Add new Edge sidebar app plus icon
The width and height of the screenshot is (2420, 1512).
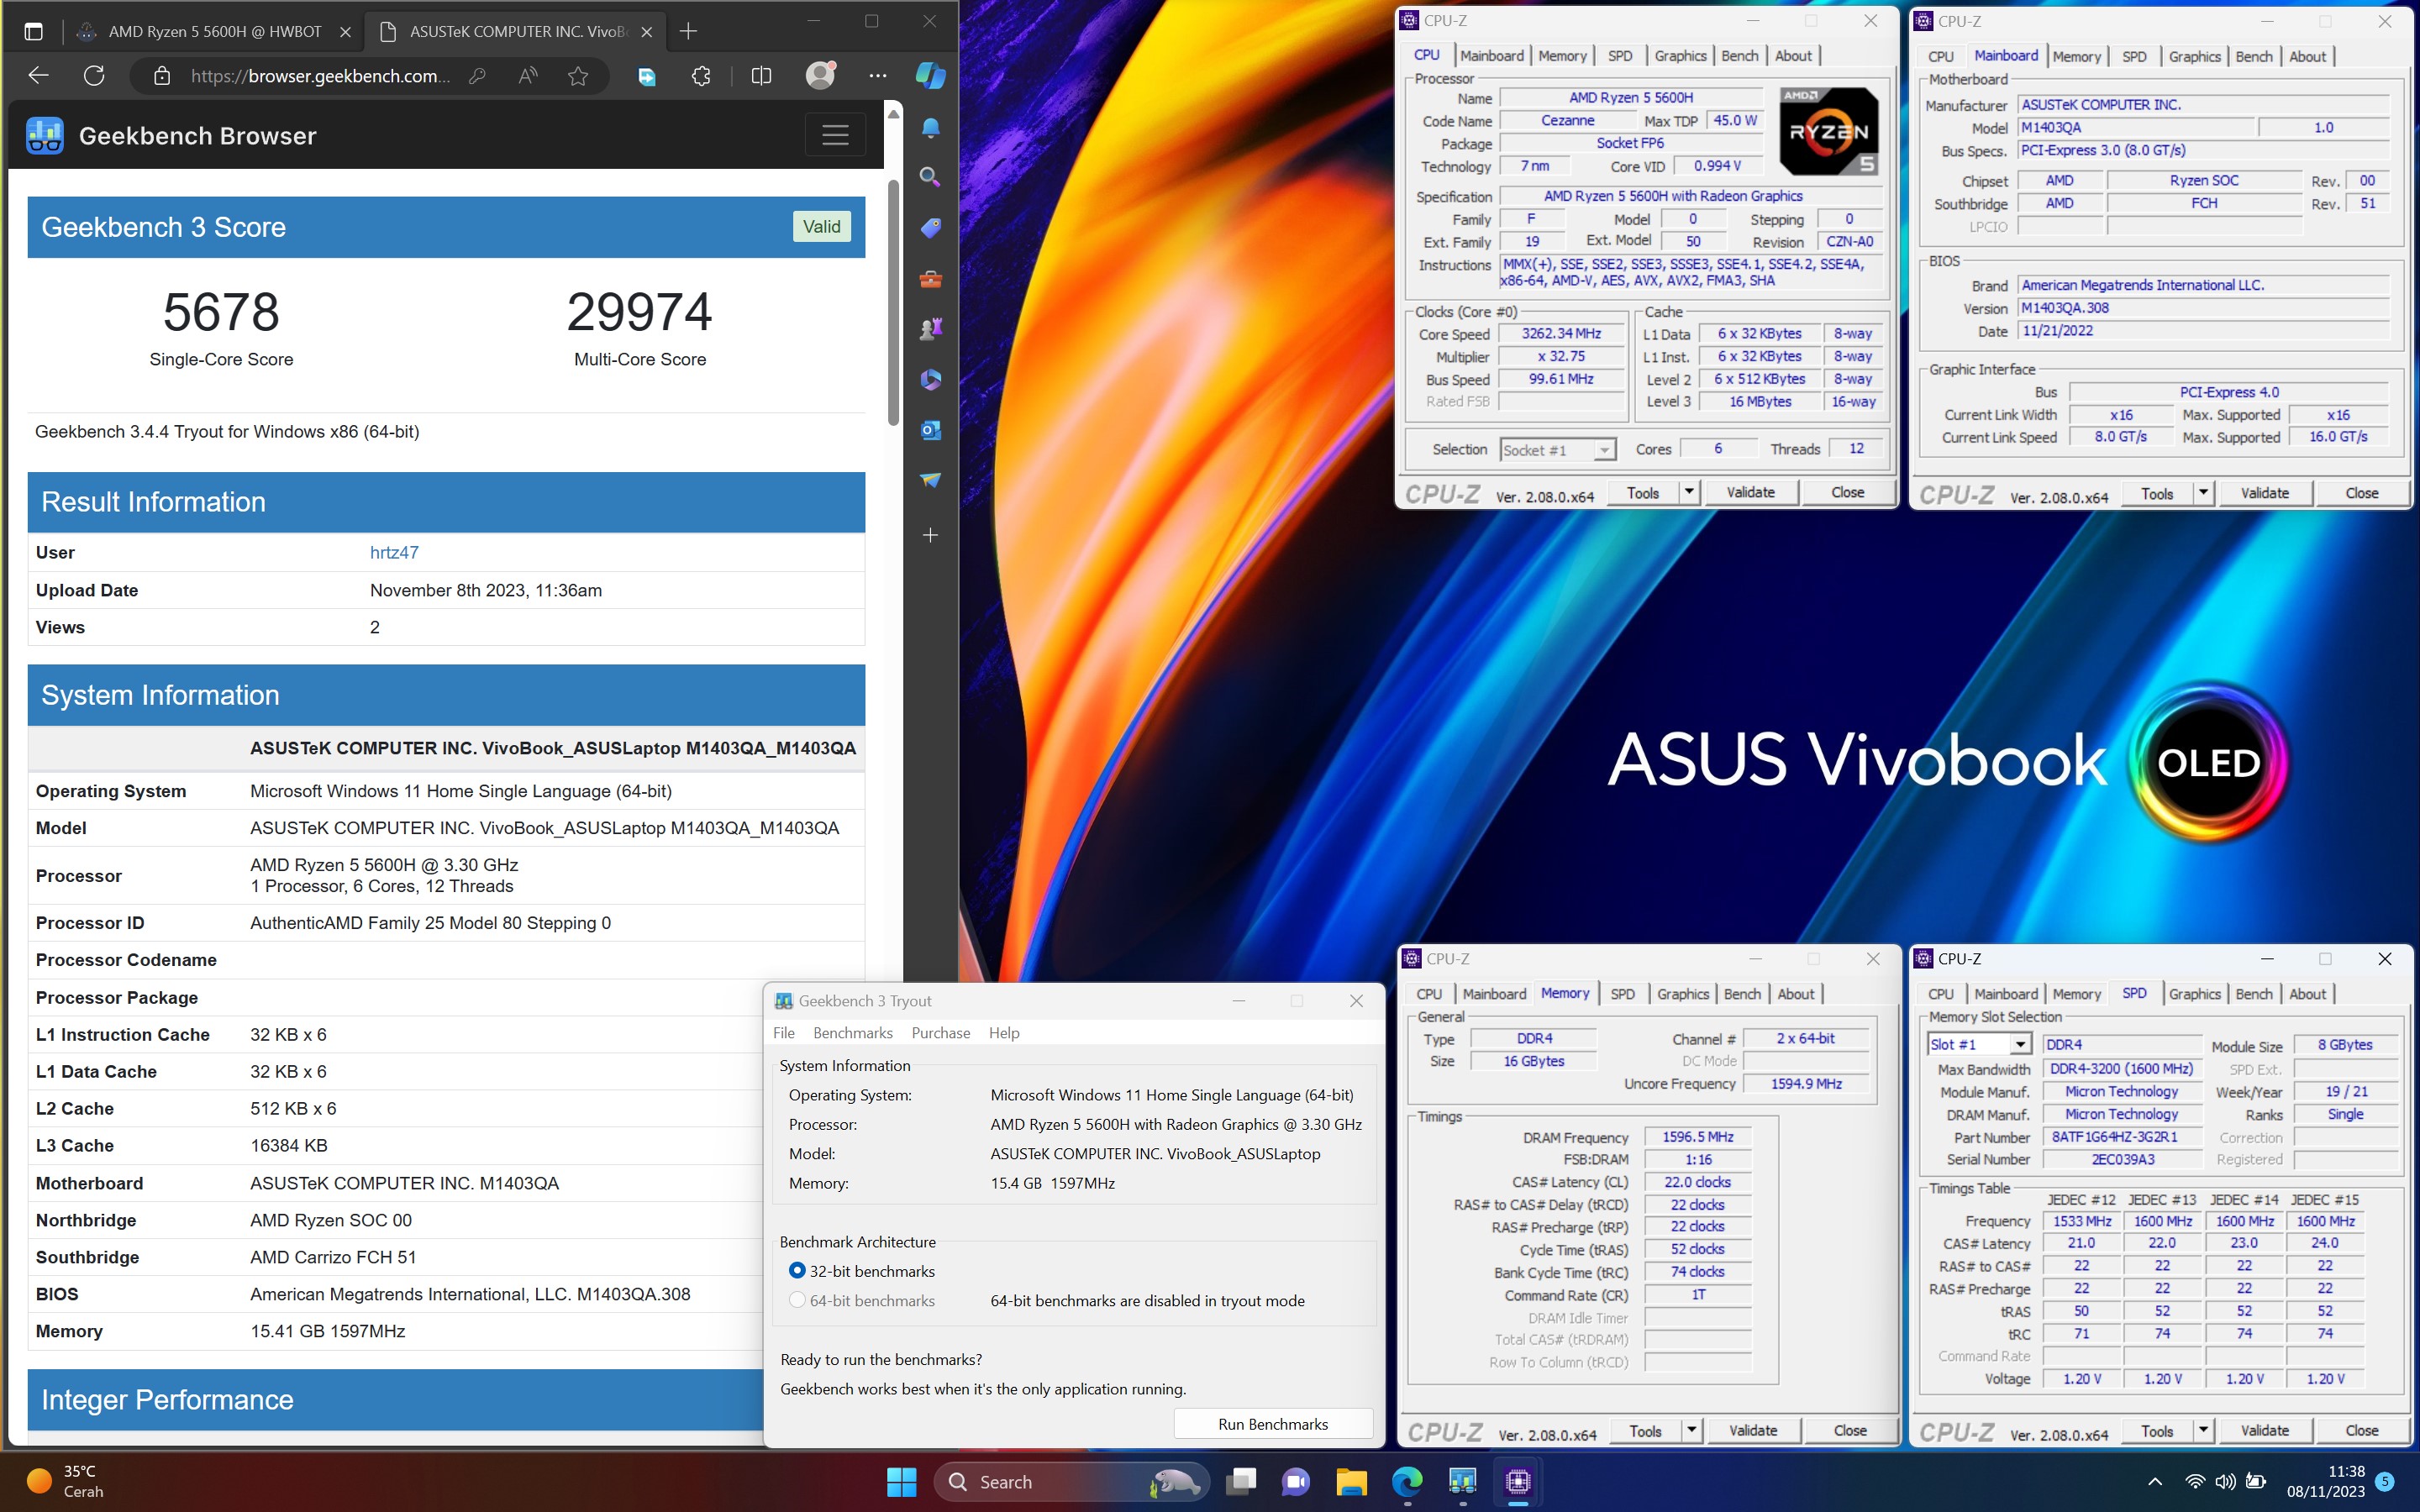[931, 535]
